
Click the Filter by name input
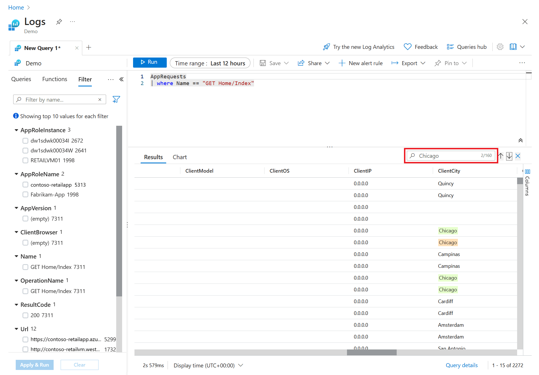click(x=60, y=100)
